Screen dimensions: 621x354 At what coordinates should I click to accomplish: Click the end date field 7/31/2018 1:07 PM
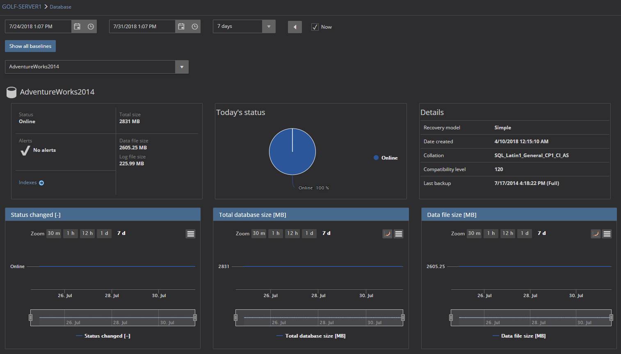tap(142, 27)
